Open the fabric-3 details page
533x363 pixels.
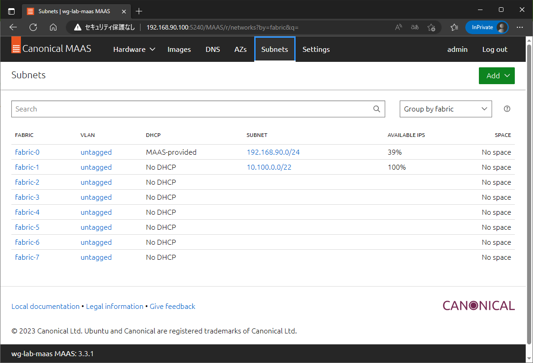click(x=27, y=197)
